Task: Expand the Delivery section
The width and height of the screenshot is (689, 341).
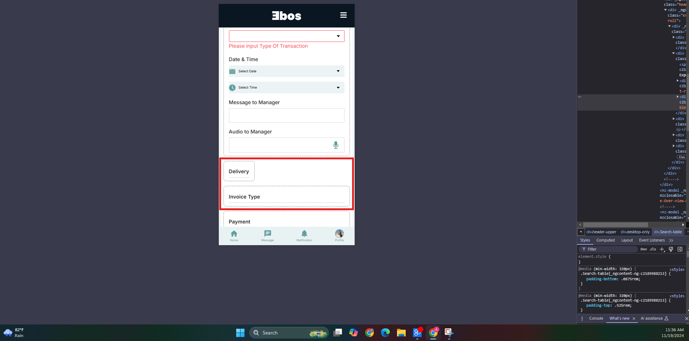Action: click(239, 171)
